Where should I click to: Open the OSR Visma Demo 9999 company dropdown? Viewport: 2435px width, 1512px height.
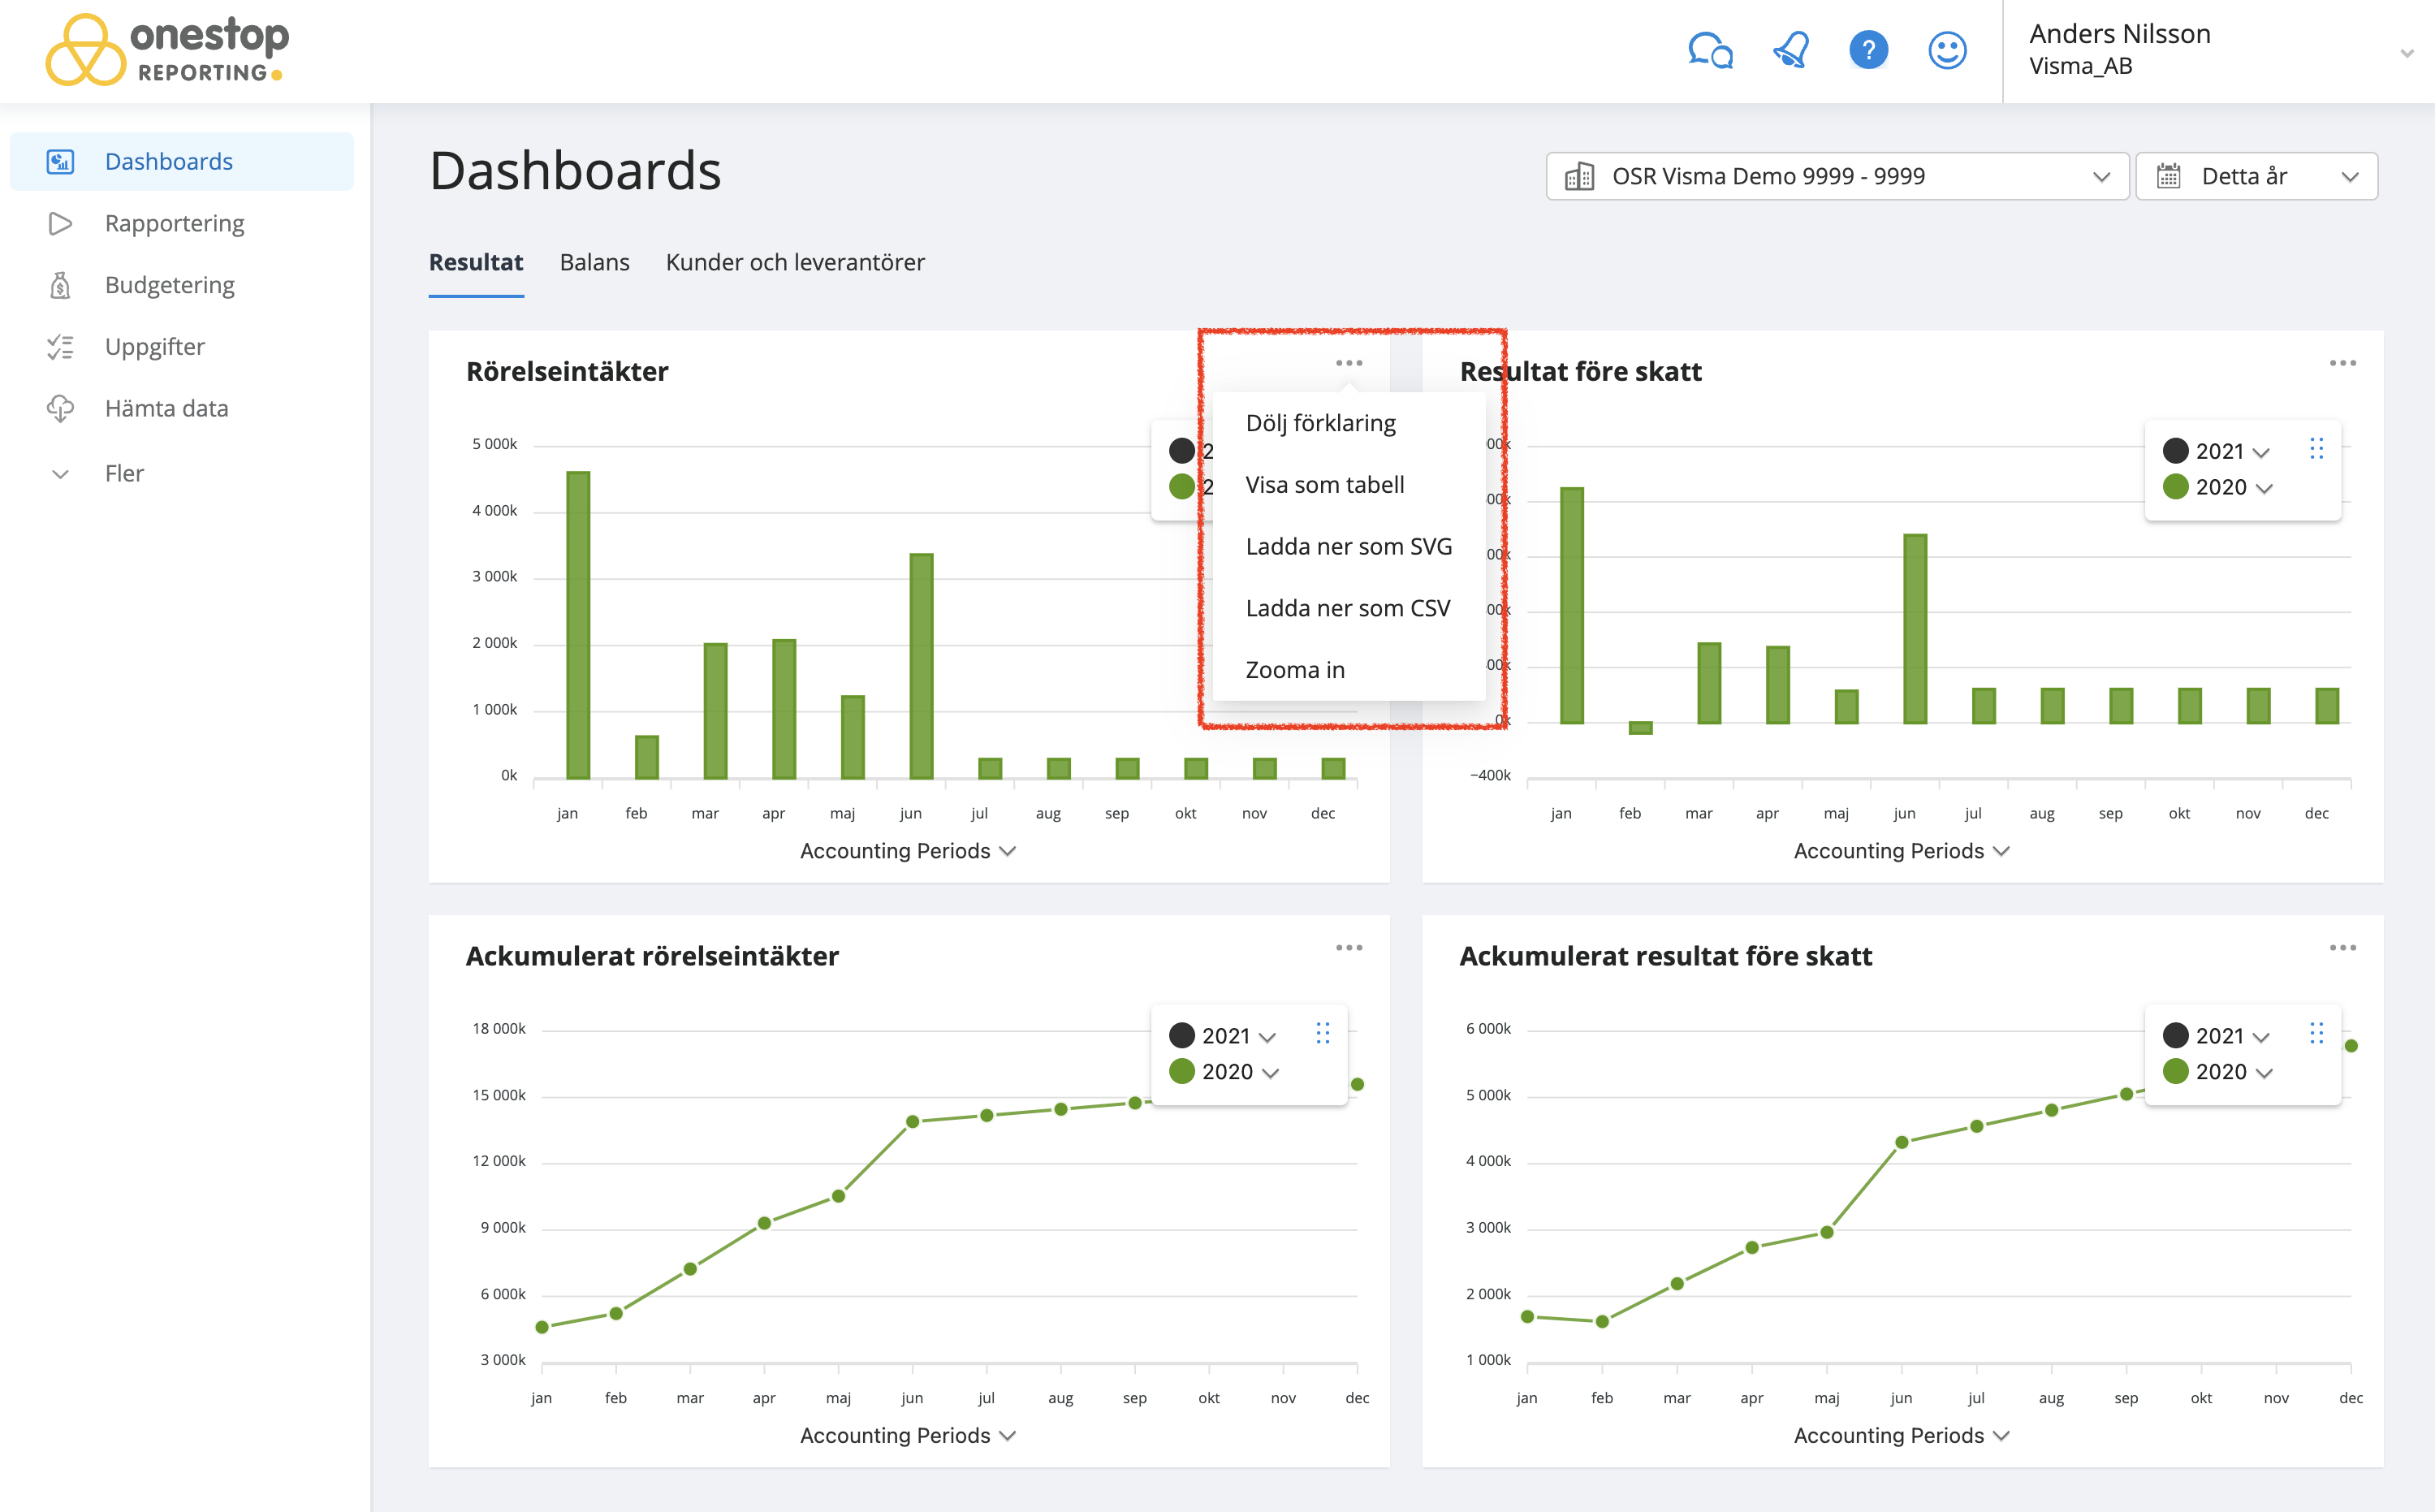[1837, 177]
